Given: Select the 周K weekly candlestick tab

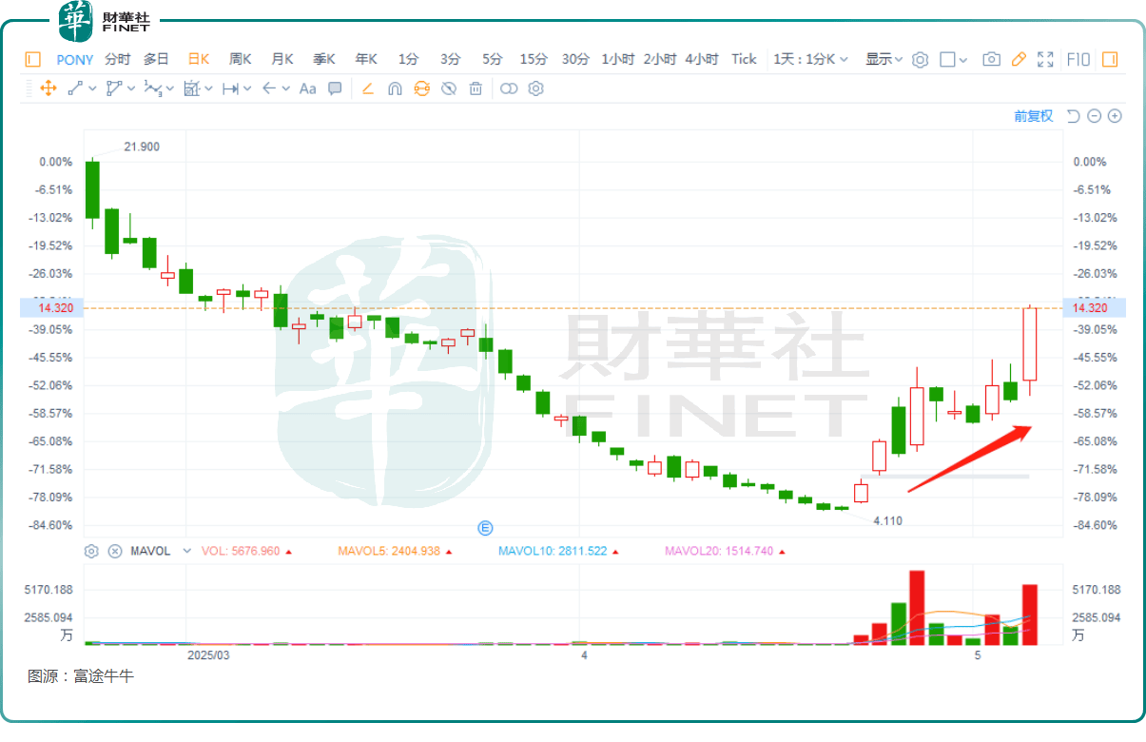Looking at the screenshot, I should point(240,59).
